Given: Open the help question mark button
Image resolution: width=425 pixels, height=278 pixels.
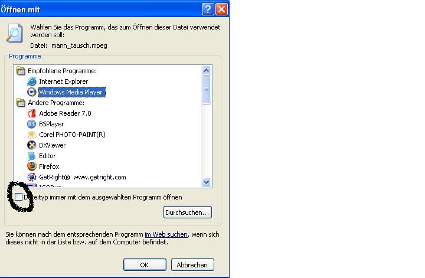Looking at the screenshot, I should pyautogui.click(x=208, y=9).
